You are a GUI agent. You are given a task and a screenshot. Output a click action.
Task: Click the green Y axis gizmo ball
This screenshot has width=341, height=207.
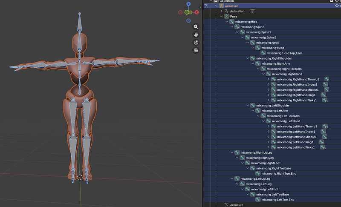191,12
